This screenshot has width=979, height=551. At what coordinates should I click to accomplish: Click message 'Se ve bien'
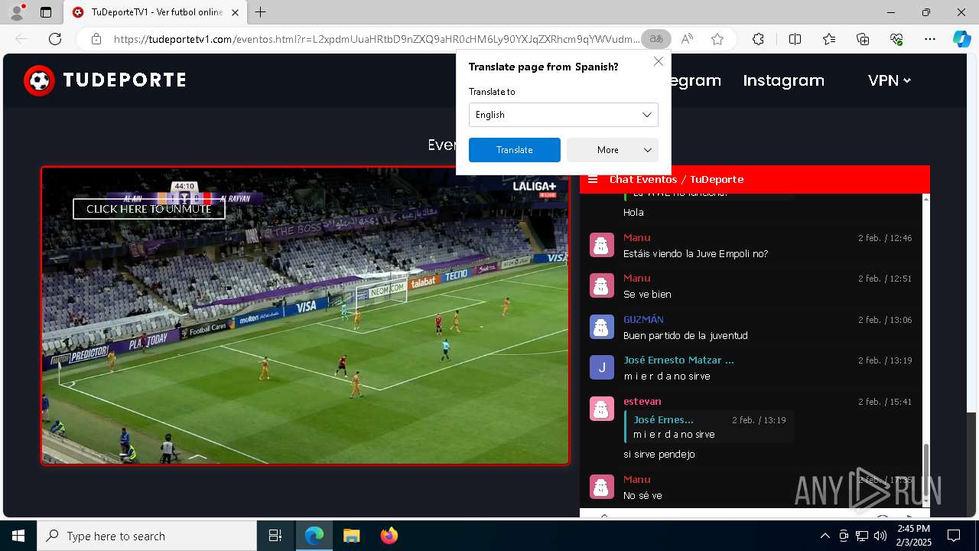coord(647,294)
